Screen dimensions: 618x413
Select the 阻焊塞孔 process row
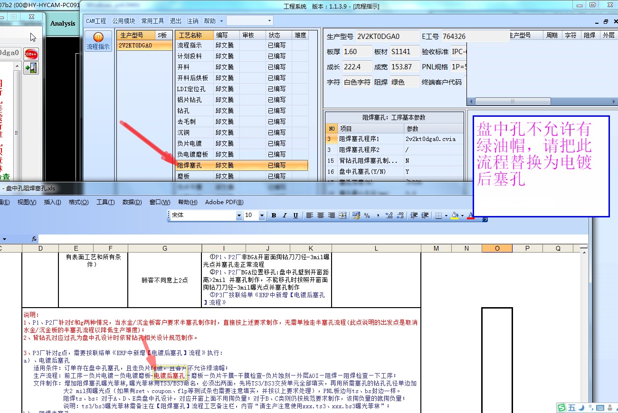tap(241, 165)
